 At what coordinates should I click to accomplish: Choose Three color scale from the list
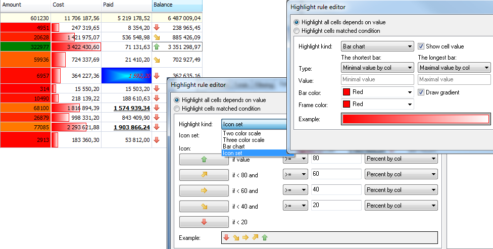coord(243,140)
